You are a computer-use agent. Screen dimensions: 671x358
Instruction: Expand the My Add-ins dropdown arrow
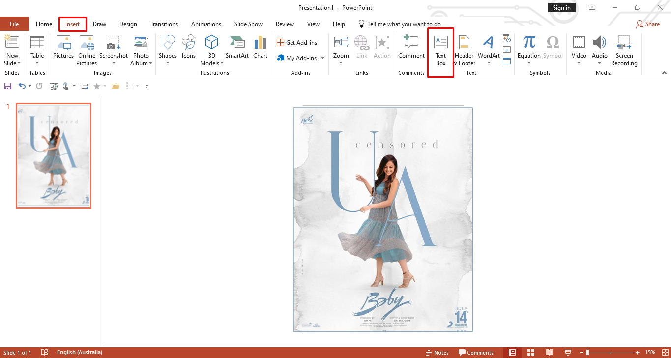coord(323,58)
